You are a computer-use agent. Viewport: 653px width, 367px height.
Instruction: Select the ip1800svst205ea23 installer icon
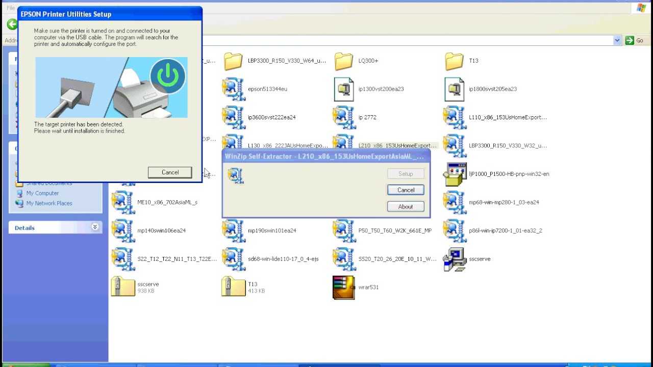pyautogui.click(x=454, y=89)
